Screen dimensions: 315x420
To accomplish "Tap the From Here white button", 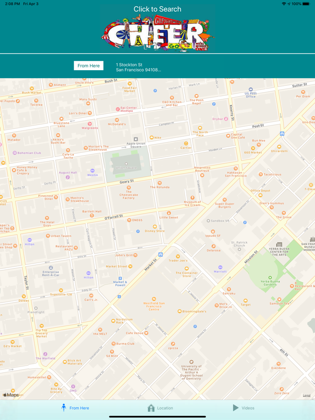I will [89, 66].
